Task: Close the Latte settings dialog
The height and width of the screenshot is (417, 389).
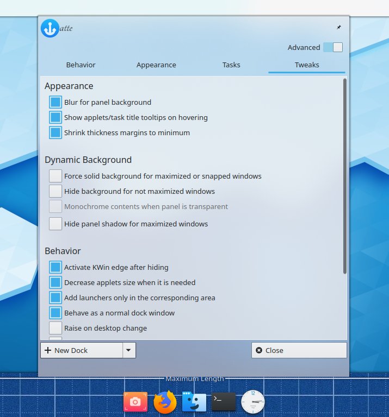Action: pyautogui.click(x=299, y=350)
